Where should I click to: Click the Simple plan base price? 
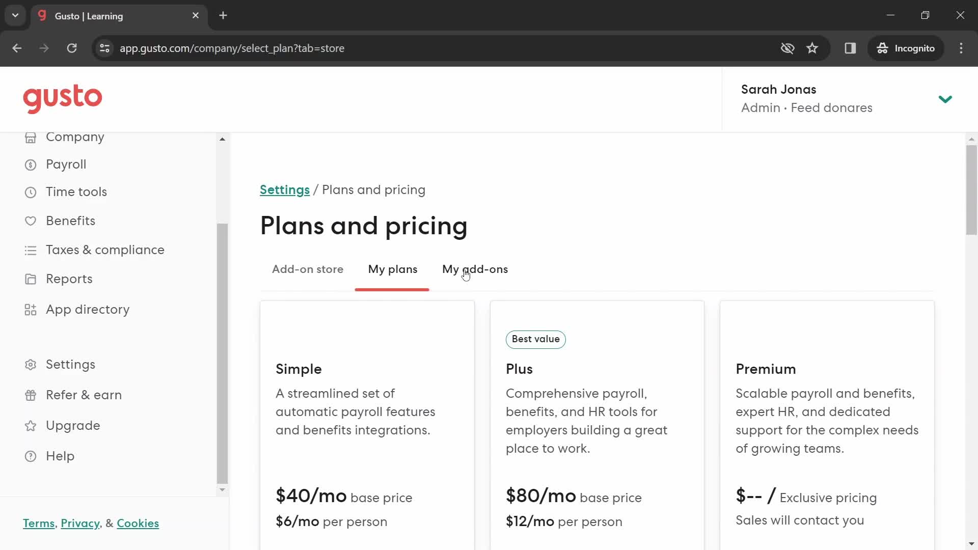click(x=344, y=497)
